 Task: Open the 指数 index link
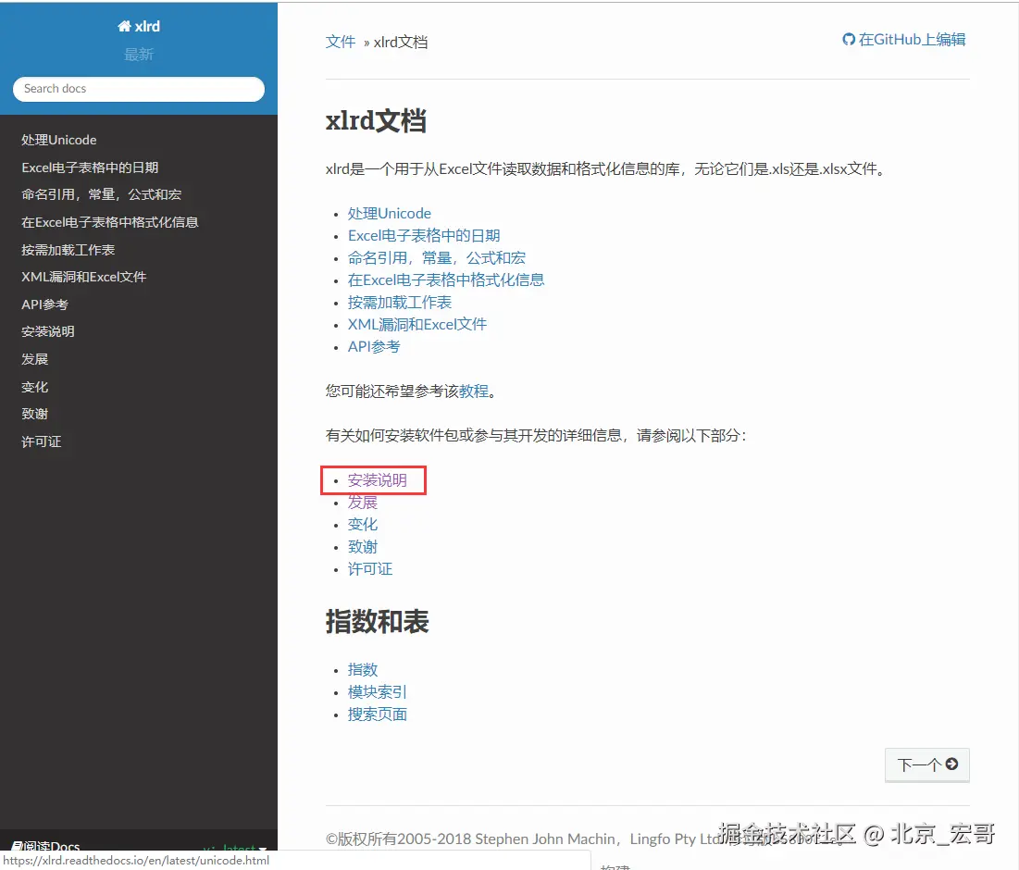pos(363,670)
